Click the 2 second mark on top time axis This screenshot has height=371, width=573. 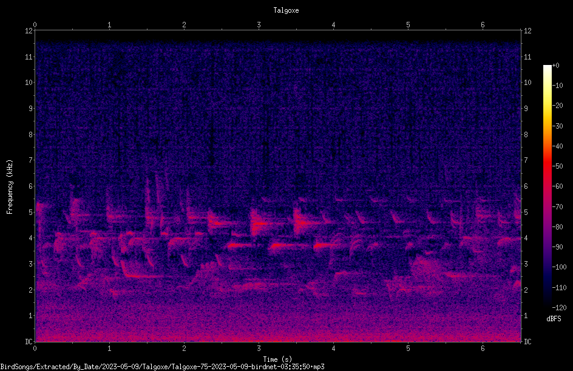[x=184, y=25]
